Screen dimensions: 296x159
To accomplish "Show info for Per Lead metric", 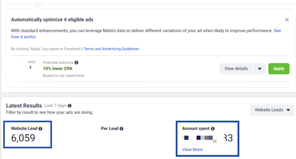I will coord(121,129).
